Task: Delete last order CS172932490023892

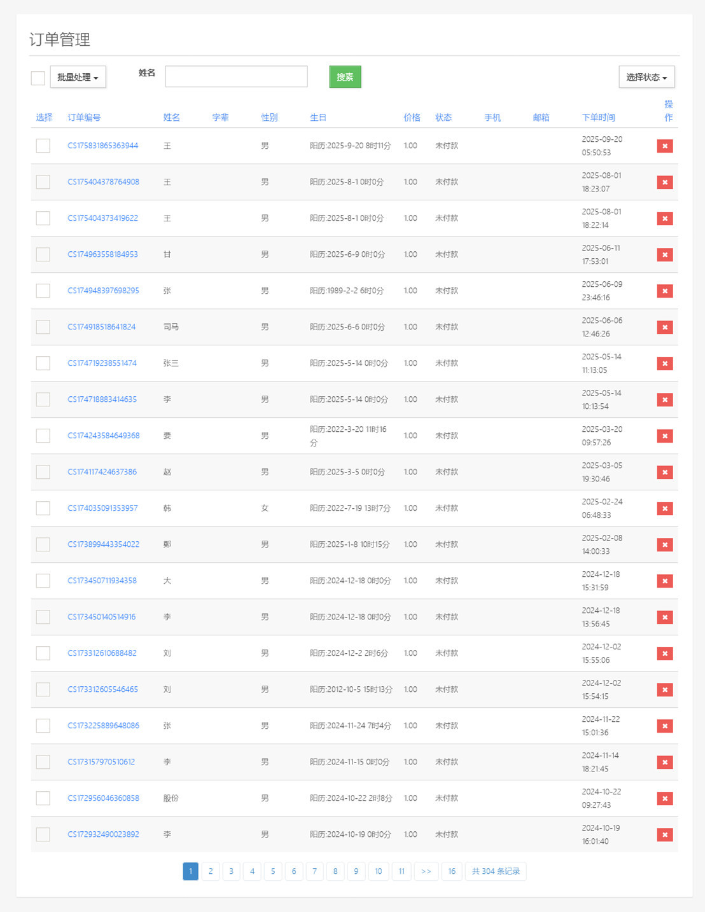Action: pyautogui.click(x=664, y=835)
